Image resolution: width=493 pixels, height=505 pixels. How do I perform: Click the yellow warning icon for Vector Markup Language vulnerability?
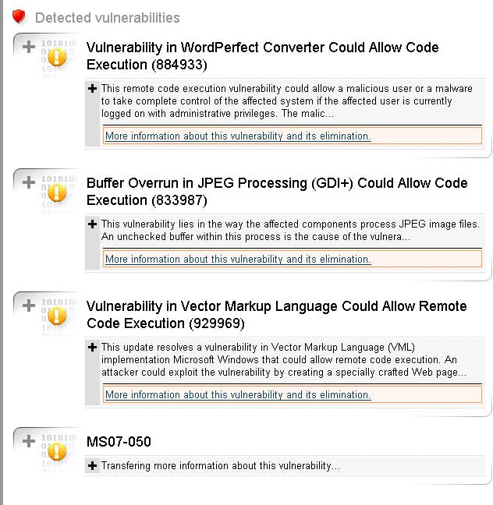pyautogui.click(x=57, y=316)
